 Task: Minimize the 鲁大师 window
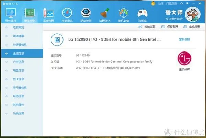coord(193,4)
